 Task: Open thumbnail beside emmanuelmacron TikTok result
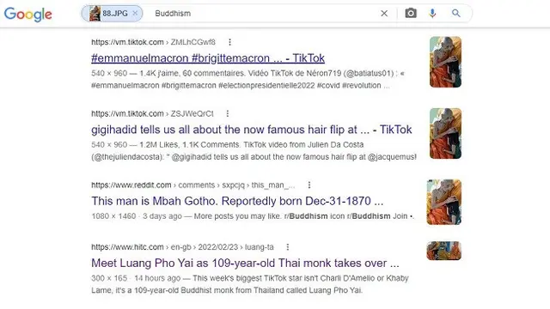[445, 62]
